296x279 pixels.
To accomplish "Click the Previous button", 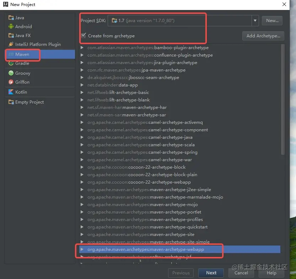I will pyautogui.click(x=181, y=273).
